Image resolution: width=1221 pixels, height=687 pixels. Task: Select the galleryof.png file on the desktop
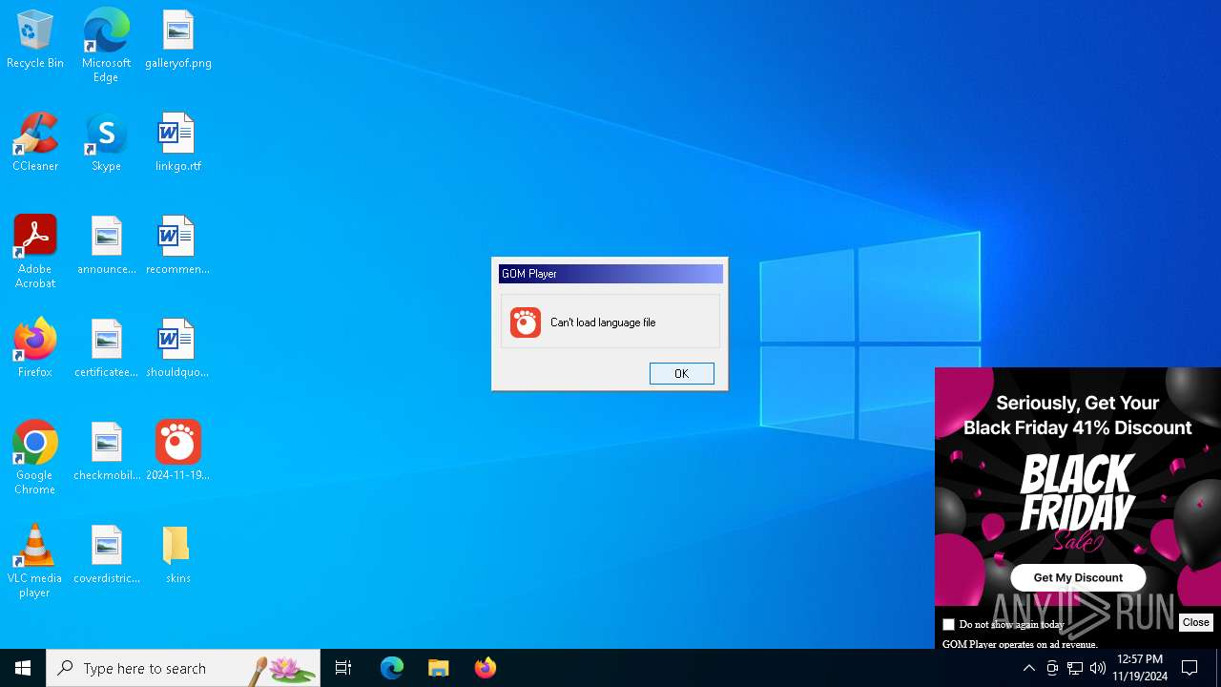tap(178, 40)
